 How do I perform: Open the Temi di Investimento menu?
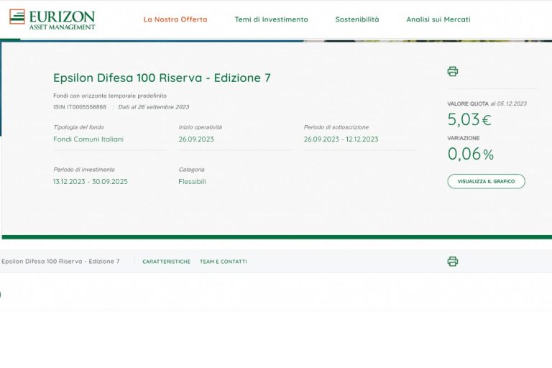[x=271, y=19]
